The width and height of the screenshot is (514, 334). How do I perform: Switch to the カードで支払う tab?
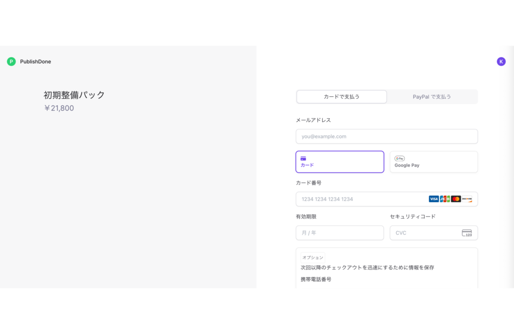coord(341,97)
